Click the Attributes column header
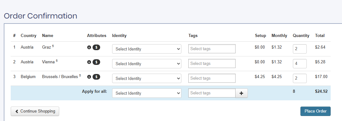Image resolution: width=342 pixels, height=121 pixels. (x=97, y=36)
